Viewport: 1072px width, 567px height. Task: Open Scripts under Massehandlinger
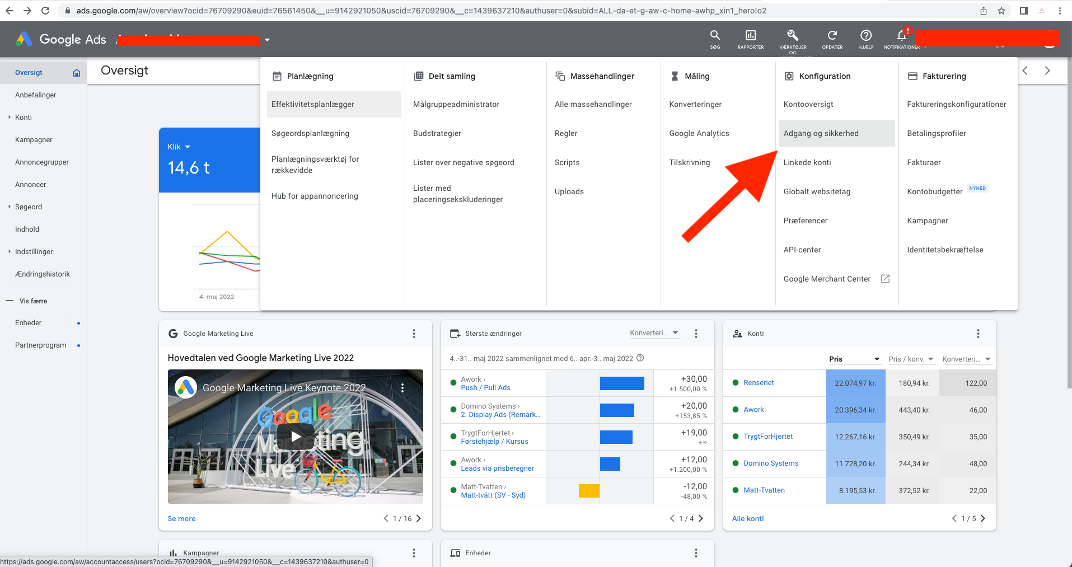point(567,162)
